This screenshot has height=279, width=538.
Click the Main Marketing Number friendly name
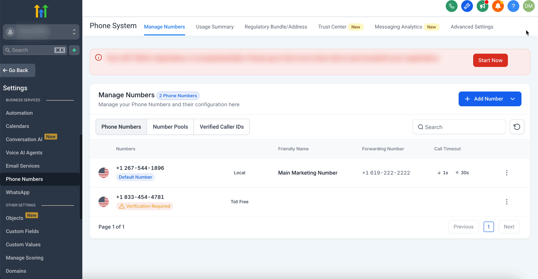(308, 173)
